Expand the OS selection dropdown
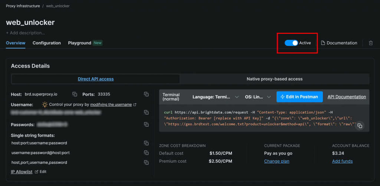The width and height of the screenshot is (380, 186). click(258, 97)
